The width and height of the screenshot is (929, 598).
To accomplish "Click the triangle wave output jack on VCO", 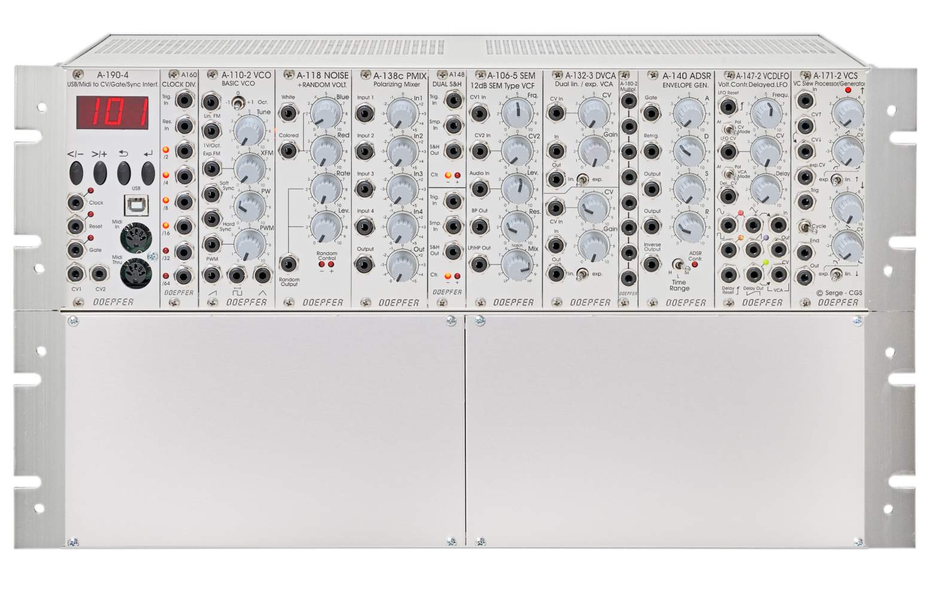I will pyautogui.click(x=262, y=274).
